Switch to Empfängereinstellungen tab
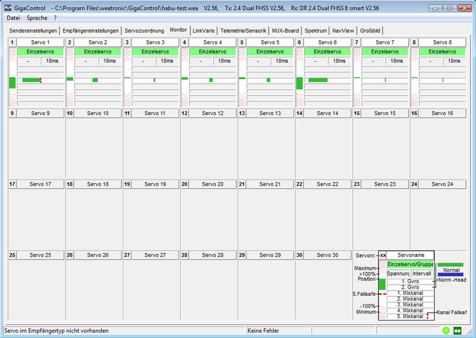Viewport: 476px width, 338px height. tap(90, 31)
